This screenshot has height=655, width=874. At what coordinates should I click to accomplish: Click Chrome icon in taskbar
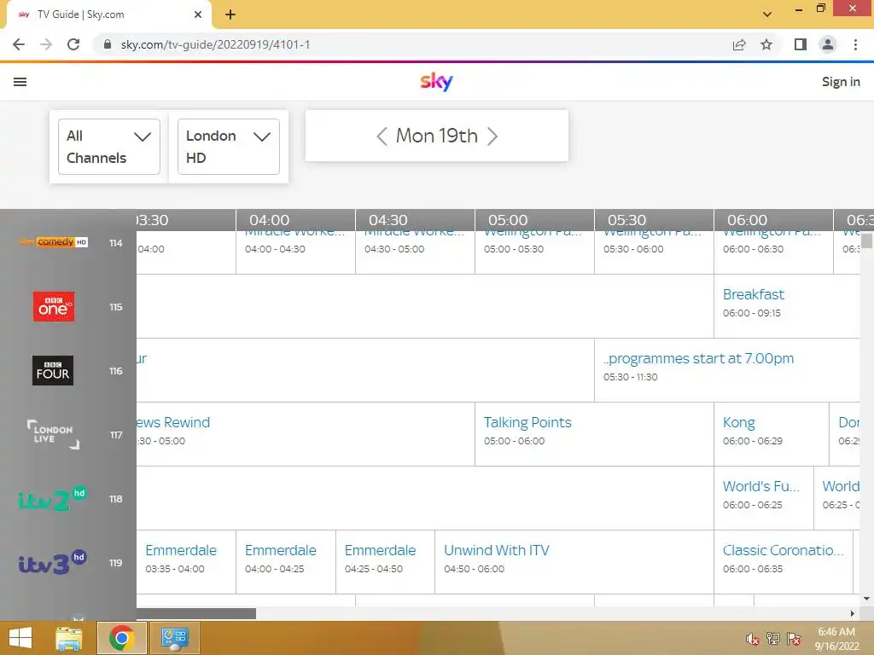point(121,638)
